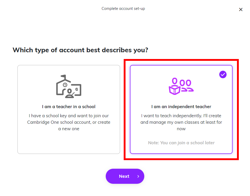Select the 'I am a teacher in a school' option
The image size is (250, 196).
click(x=68, y=109)
